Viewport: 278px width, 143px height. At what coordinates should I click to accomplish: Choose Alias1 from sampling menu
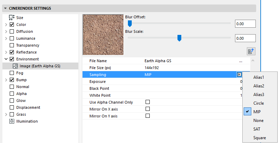click(x=259, y=77)
